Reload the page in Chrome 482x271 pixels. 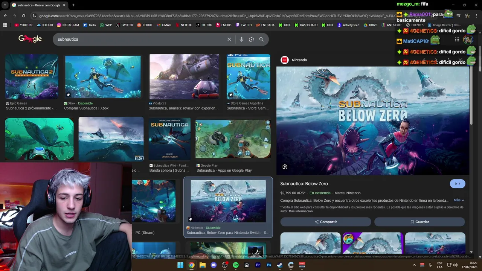[x=23, y=16]
